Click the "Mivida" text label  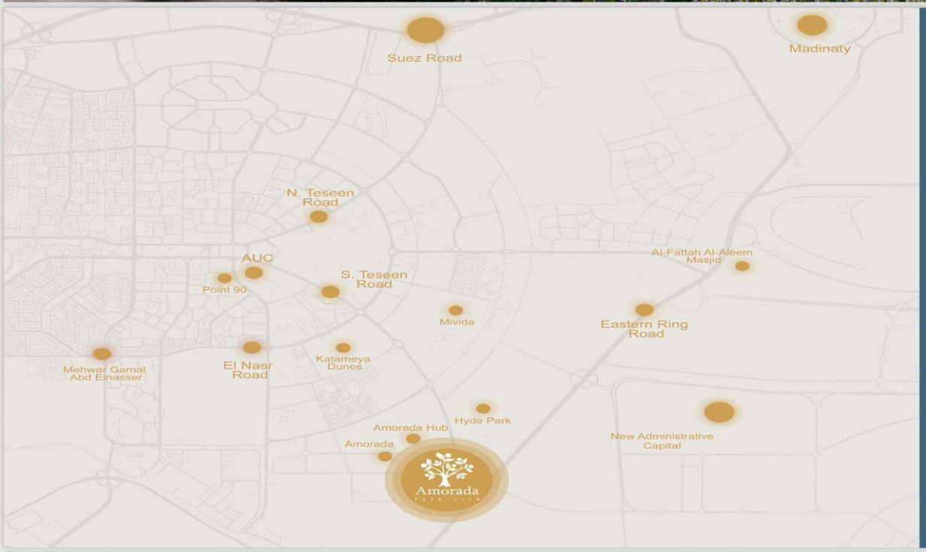tap(457, 322)
